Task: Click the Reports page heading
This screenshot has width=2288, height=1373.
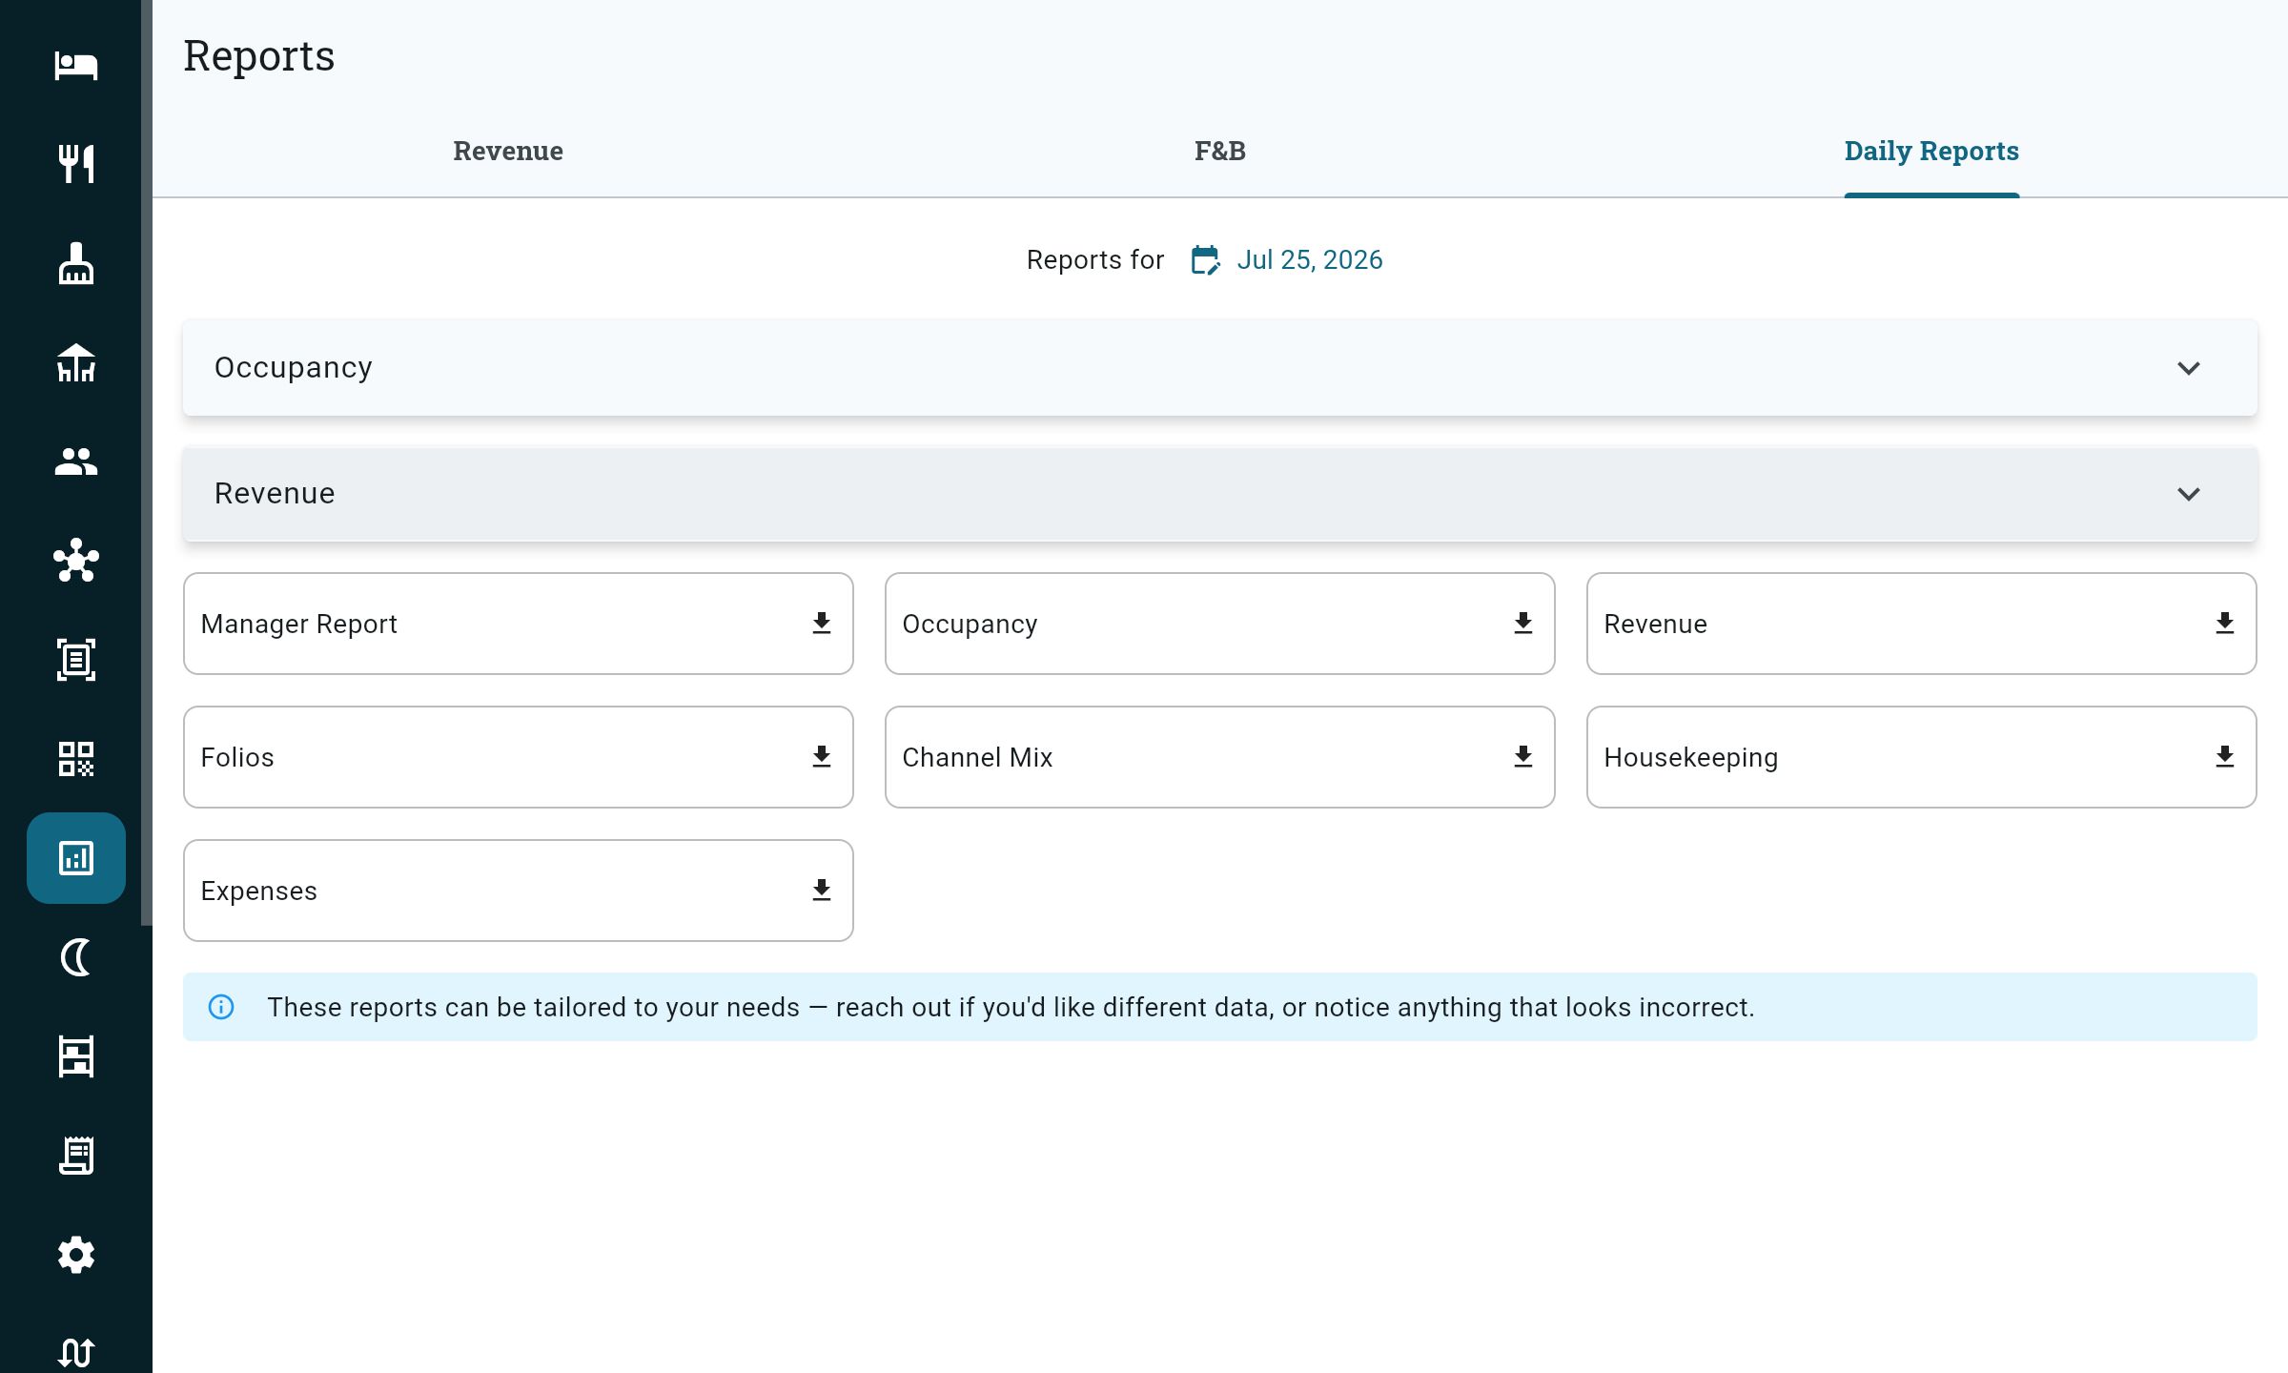Action: 259,55
